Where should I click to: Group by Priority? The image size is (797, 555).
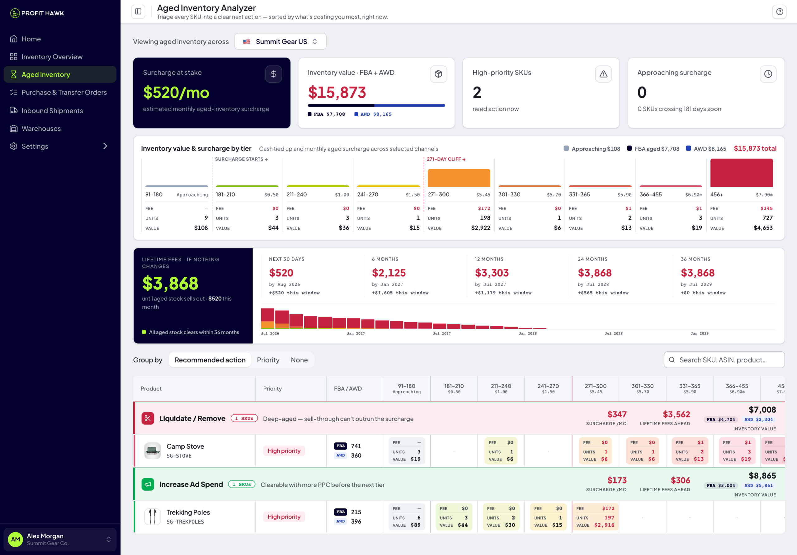tap(268, 360)
